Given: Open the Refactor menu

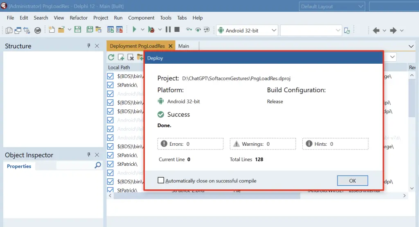Looking at the screenshot, I should coord(79,18).
